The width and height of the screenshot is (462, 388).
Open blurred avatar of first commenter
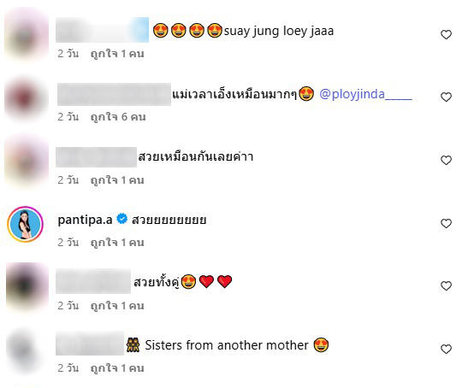pyautogui.click(x=27, y=35)
